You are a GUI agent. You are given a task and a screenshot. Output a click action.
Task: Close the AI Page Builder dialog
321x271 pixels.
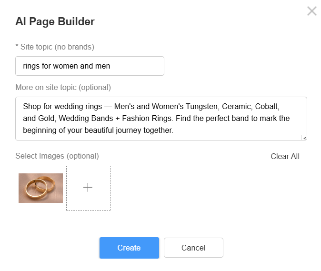point(312,11)
